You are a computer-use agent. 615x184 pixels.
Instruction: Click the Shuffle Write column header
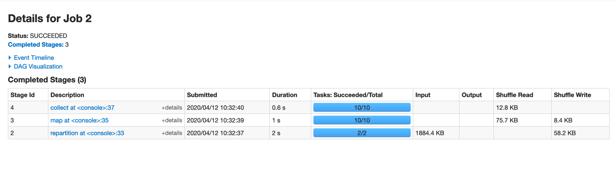572,95
